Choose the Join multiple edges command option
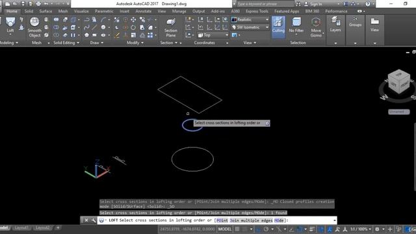The image size is (416, 234). click(251, 220)
